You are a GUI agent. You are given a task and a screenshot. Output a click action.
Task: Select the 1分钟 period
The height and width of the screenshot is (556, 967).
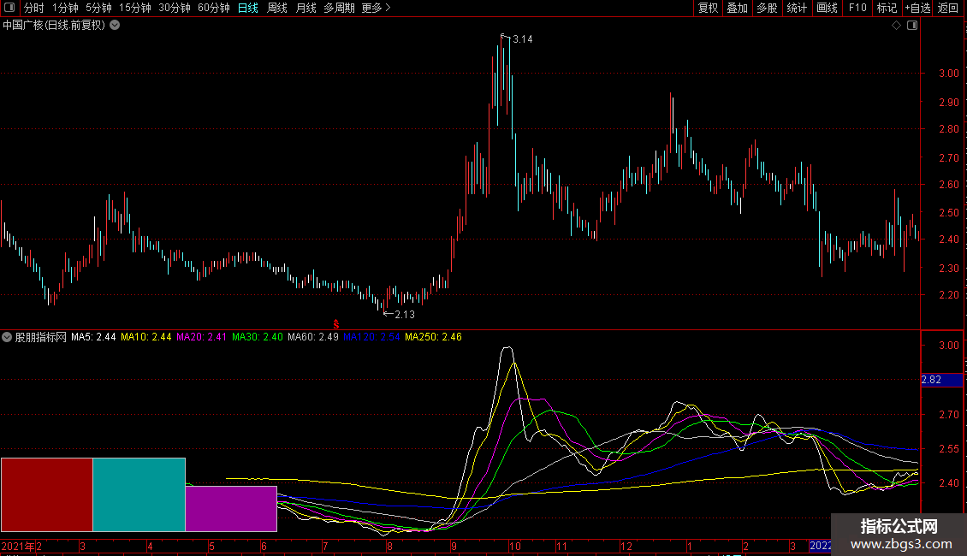[x=65, y=8]
